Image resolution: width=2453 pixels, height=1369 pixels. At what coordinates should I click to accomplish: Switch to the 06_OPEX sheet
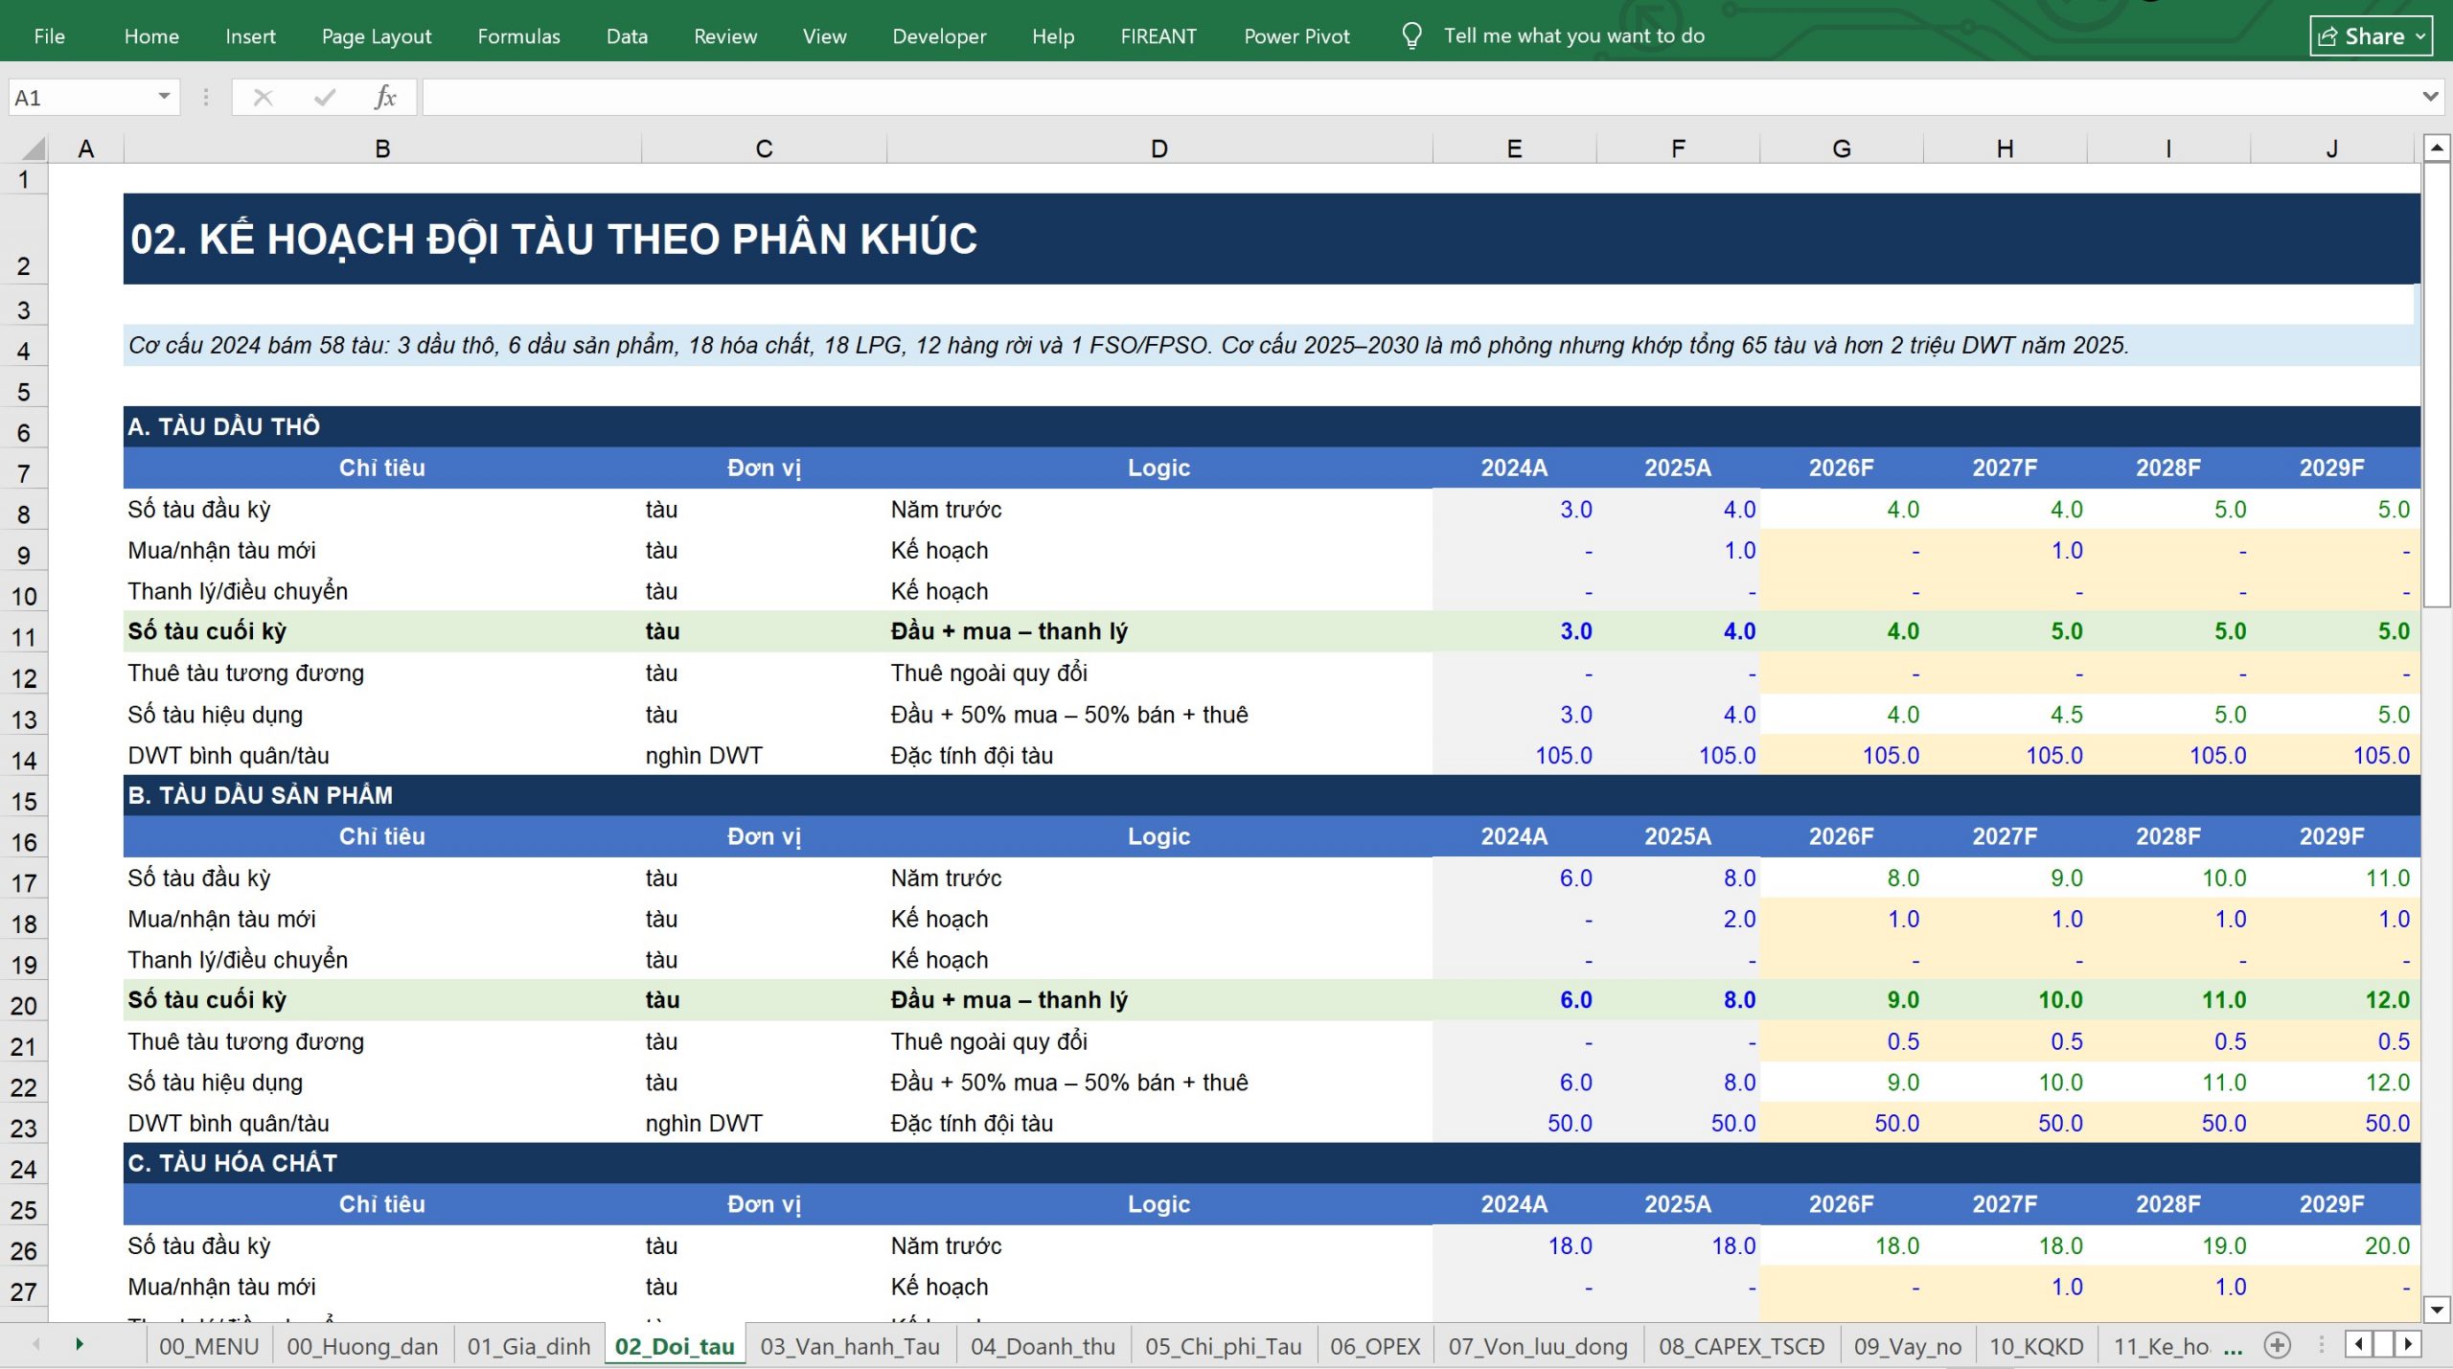[x=1375, y=1346]
